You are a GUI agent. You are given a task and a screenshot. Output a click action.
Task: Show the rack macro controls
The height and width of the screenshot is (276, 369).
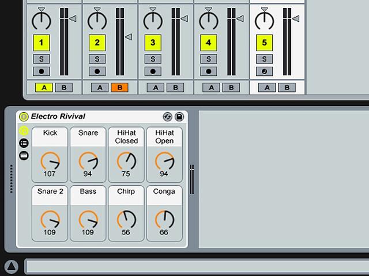[x=24, y=131]
